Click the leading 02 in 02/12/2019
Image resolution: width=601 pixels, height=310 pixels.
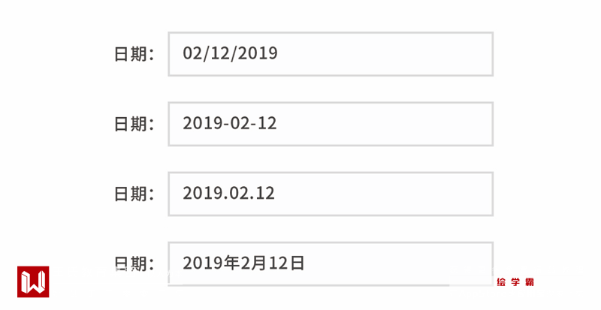pyautogui.click(x=192, y=54)
